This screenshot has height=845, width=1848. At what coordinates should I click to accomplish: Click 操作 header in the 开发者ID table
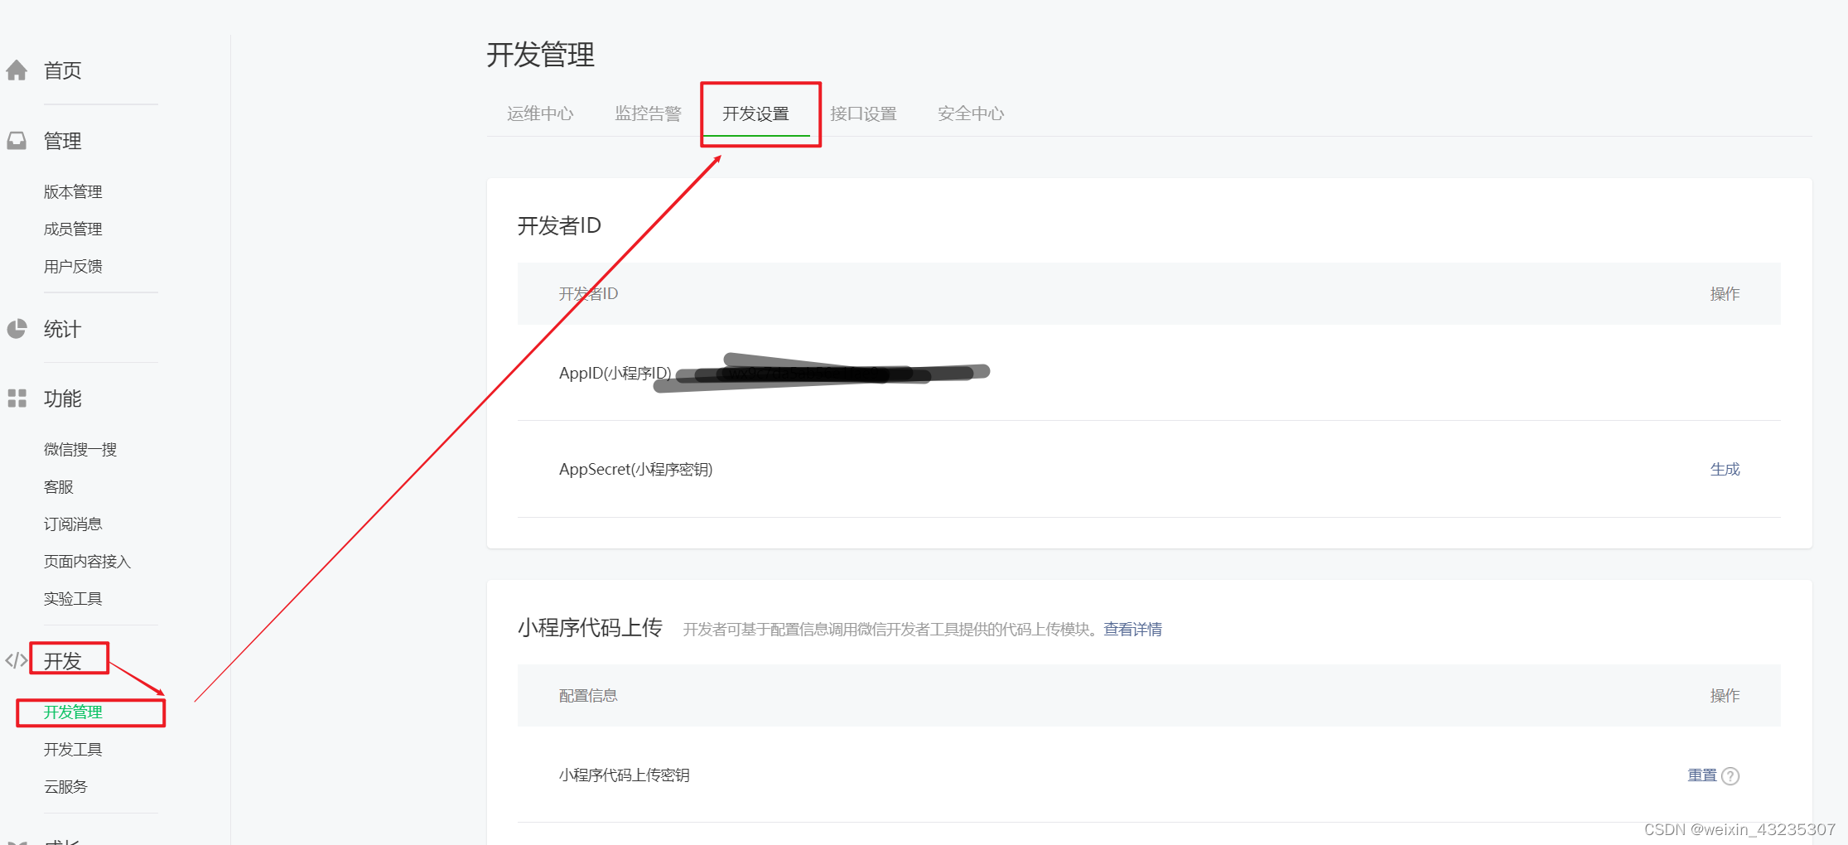pos(1725,293)
